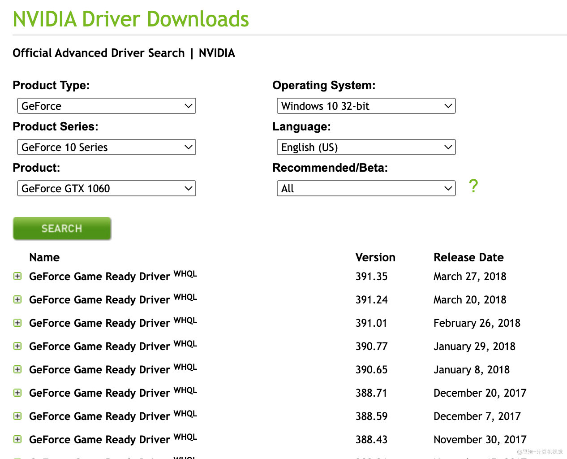Click version number 391.01
The image size is (567, 459).
tap(371, 323)
